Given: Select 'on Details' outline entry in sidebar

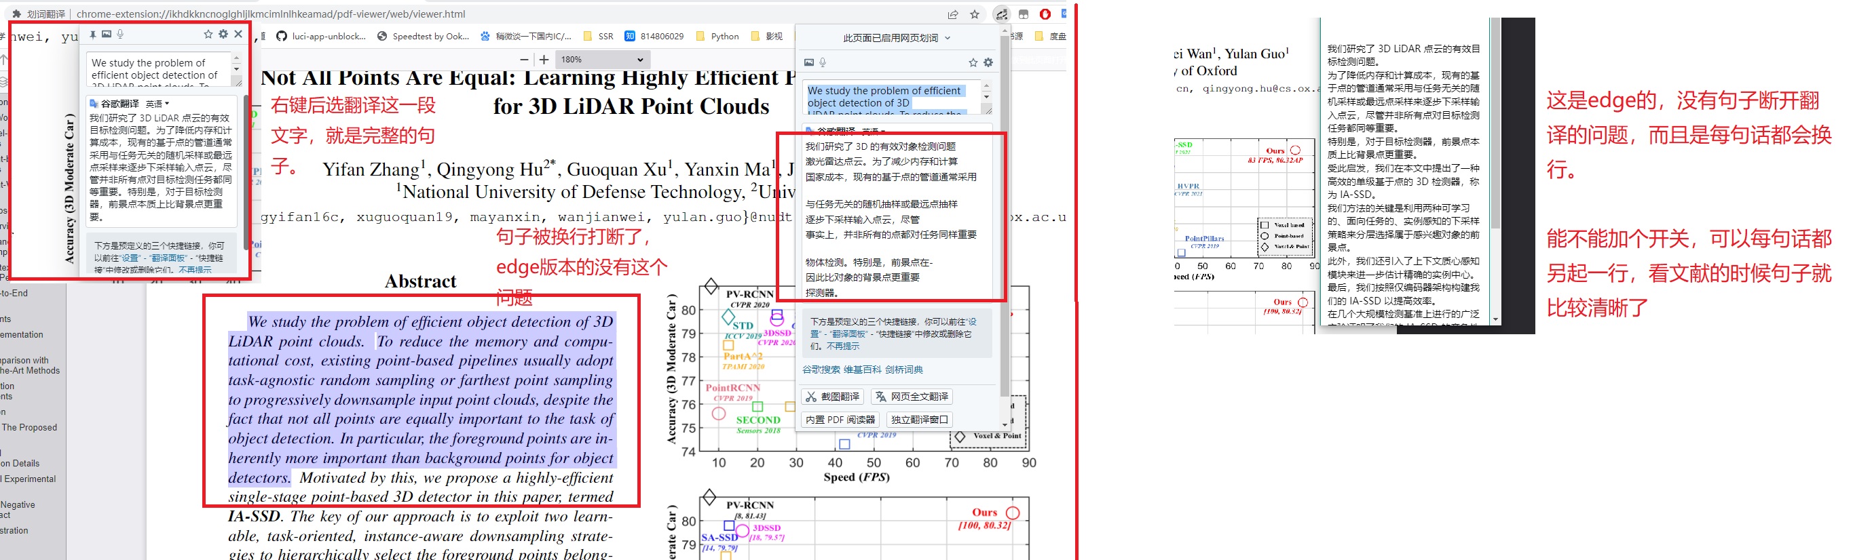Looking at the screenshot, I should pyautogui.click(x=20, y=464).
